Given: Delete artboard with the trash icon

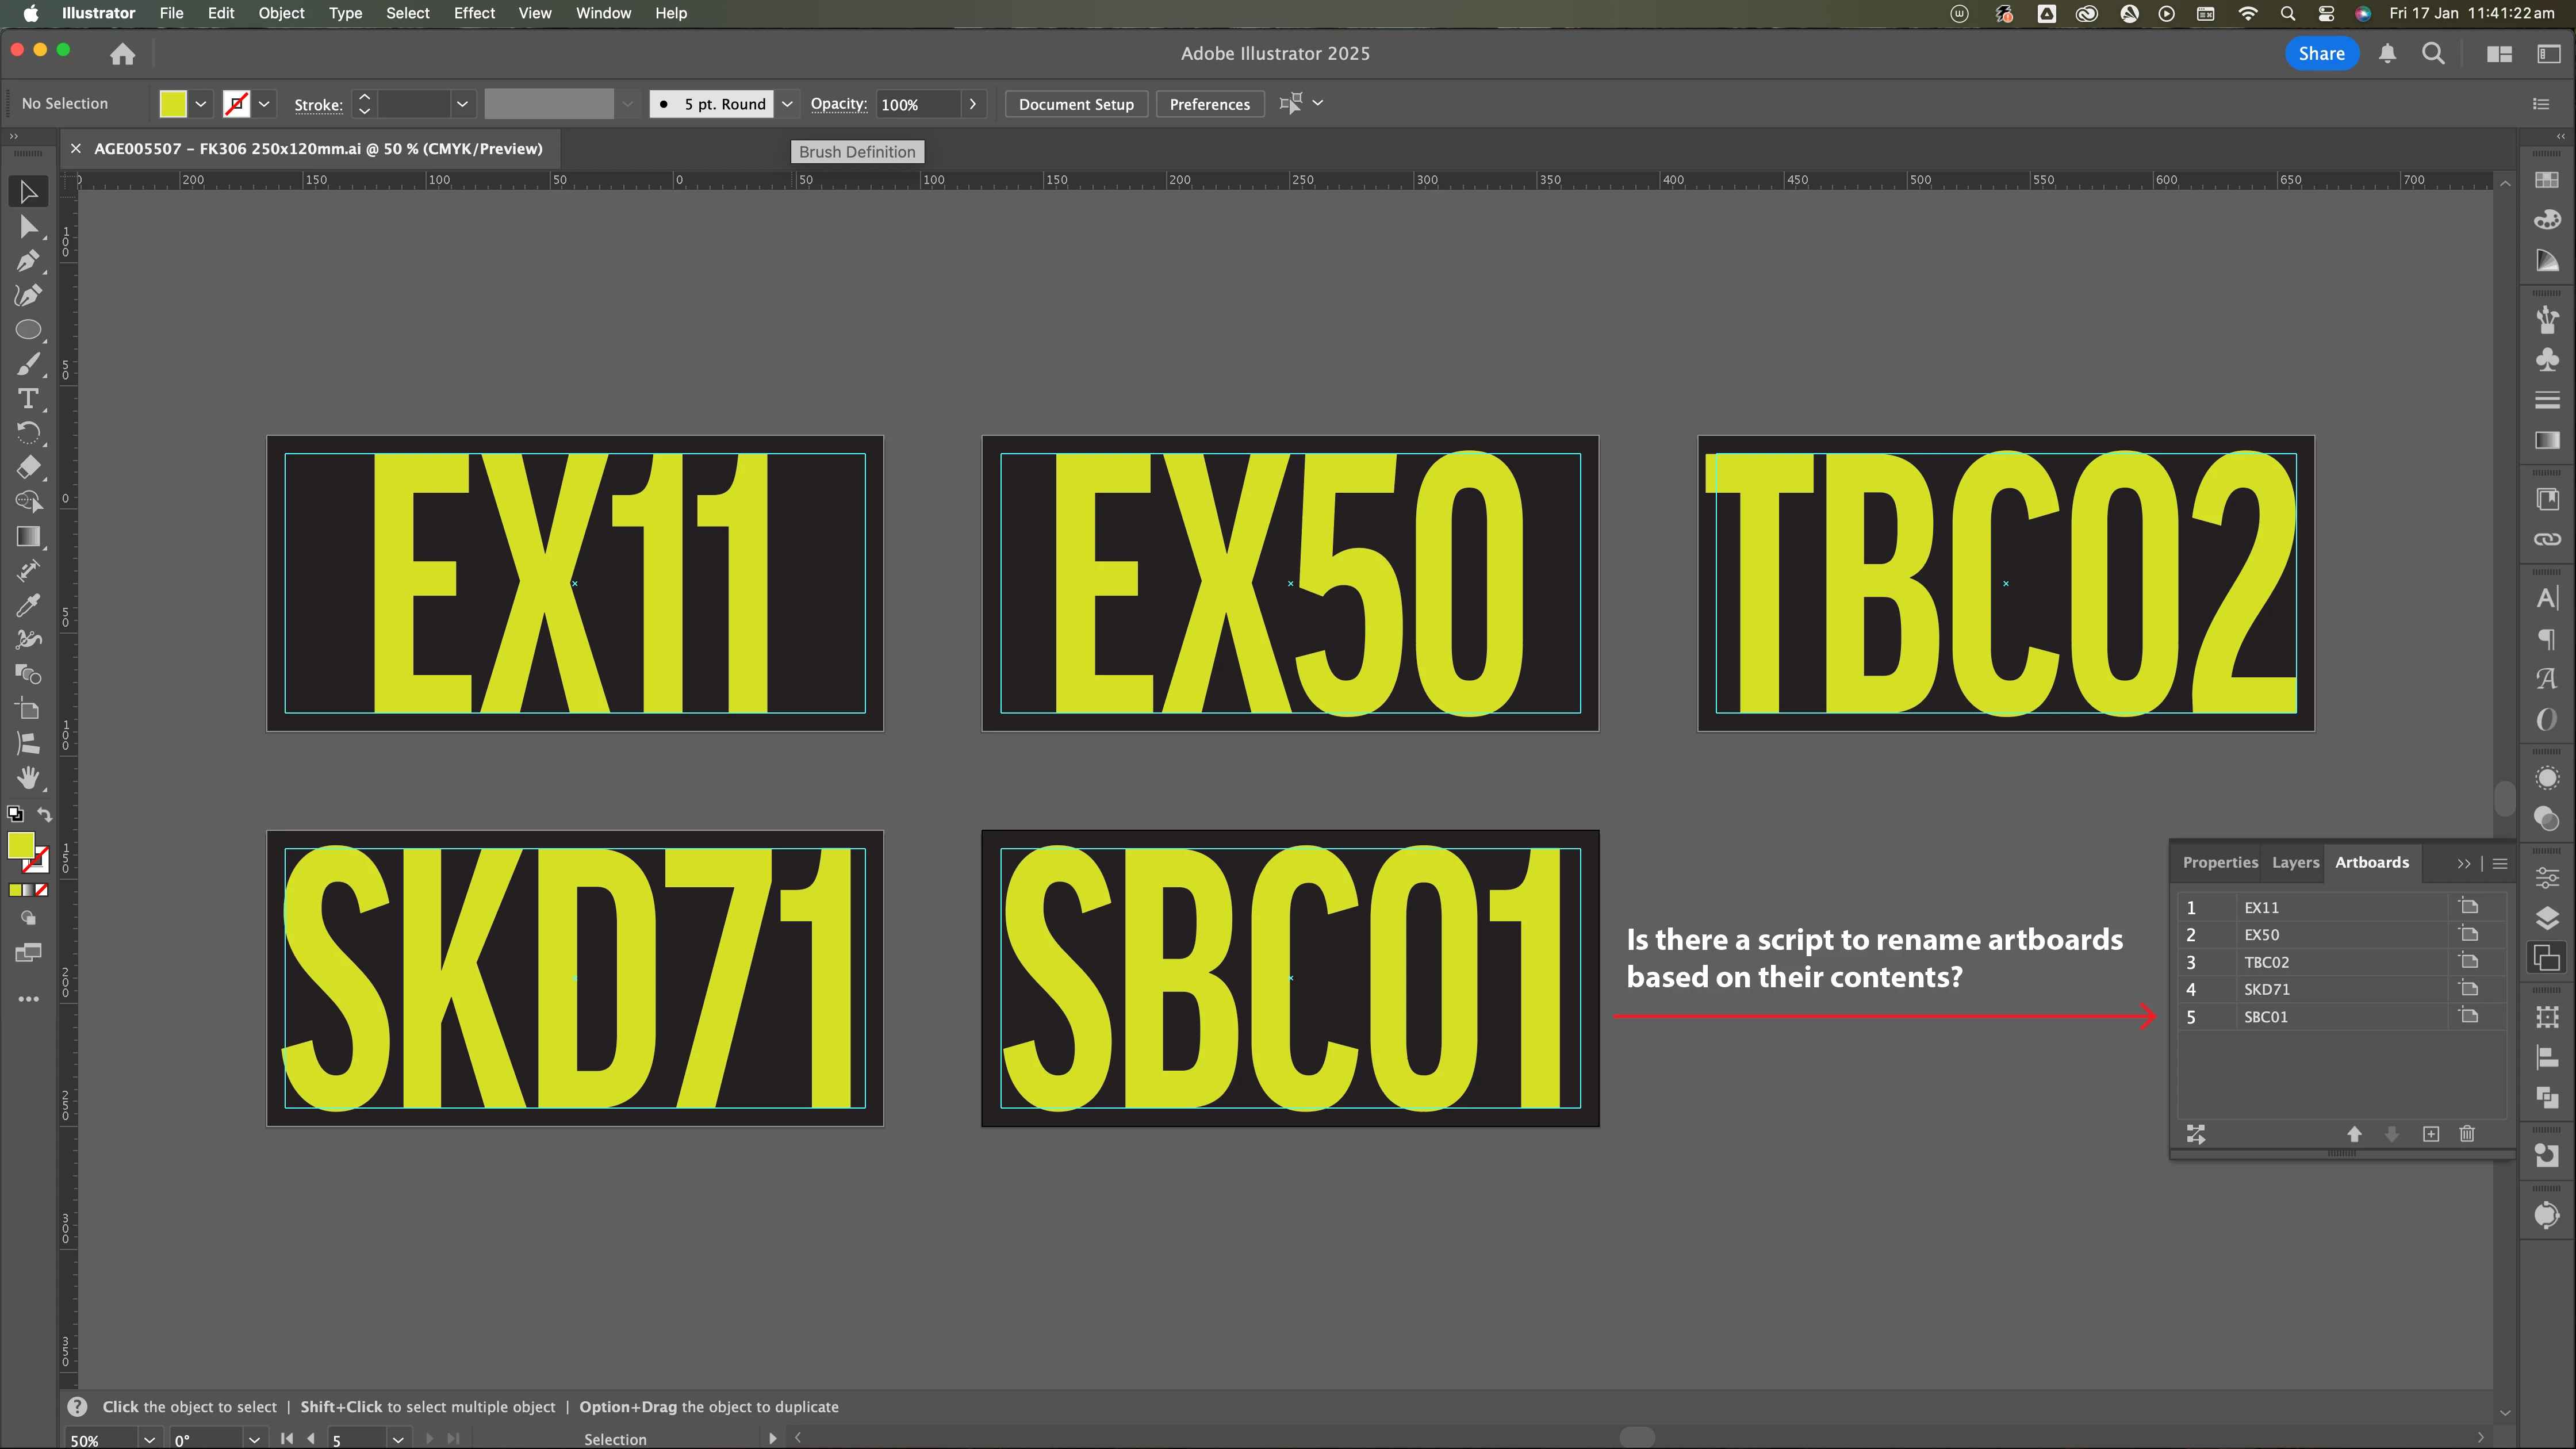Looking at the screenshot, I should 2467,1133.
